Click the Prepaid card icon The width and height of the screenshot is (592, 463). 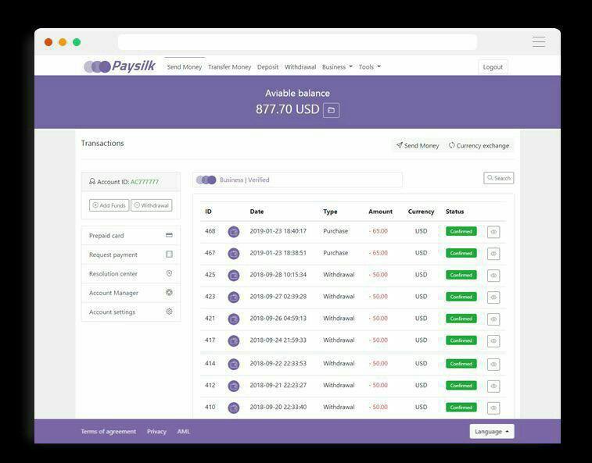pyautogui.click(x=169, y=235)
